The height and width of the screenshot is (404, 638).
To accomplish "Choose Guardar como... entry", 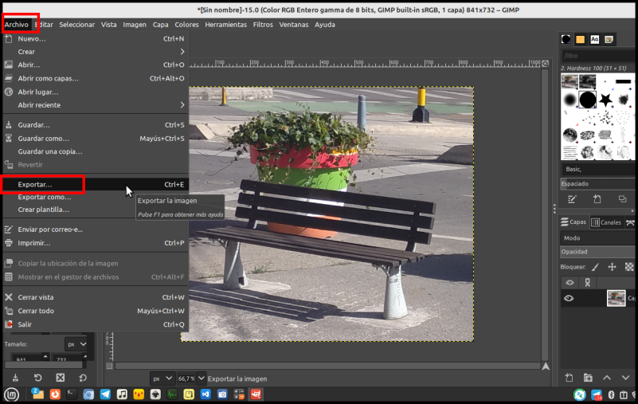I will pyautogui.click(x=96, y=139).
